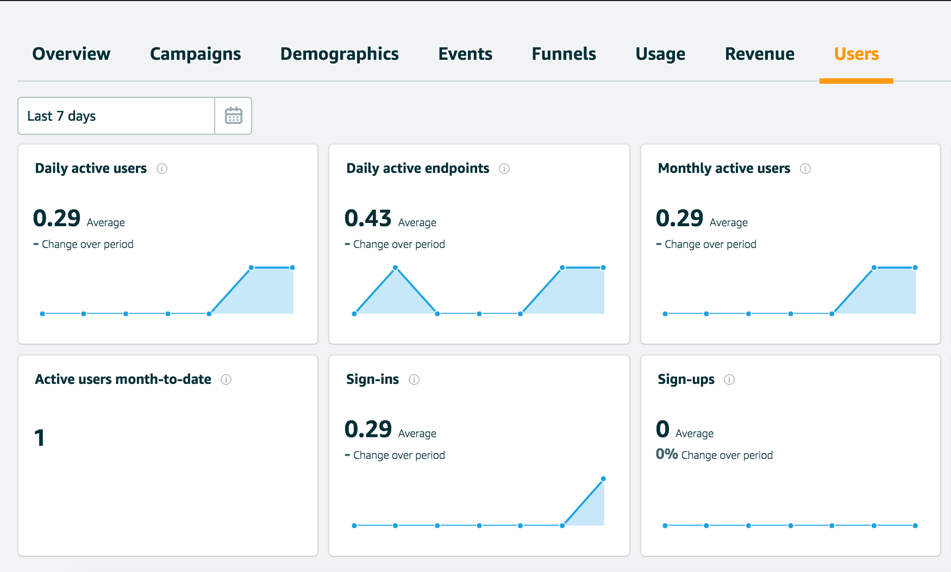Click the Daily active endpoints card title
951x572 pixels.
(x=418, y=169)
